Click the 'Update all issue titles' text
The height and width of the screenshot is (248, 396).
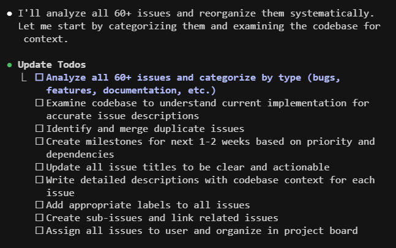tap(111, 167)
